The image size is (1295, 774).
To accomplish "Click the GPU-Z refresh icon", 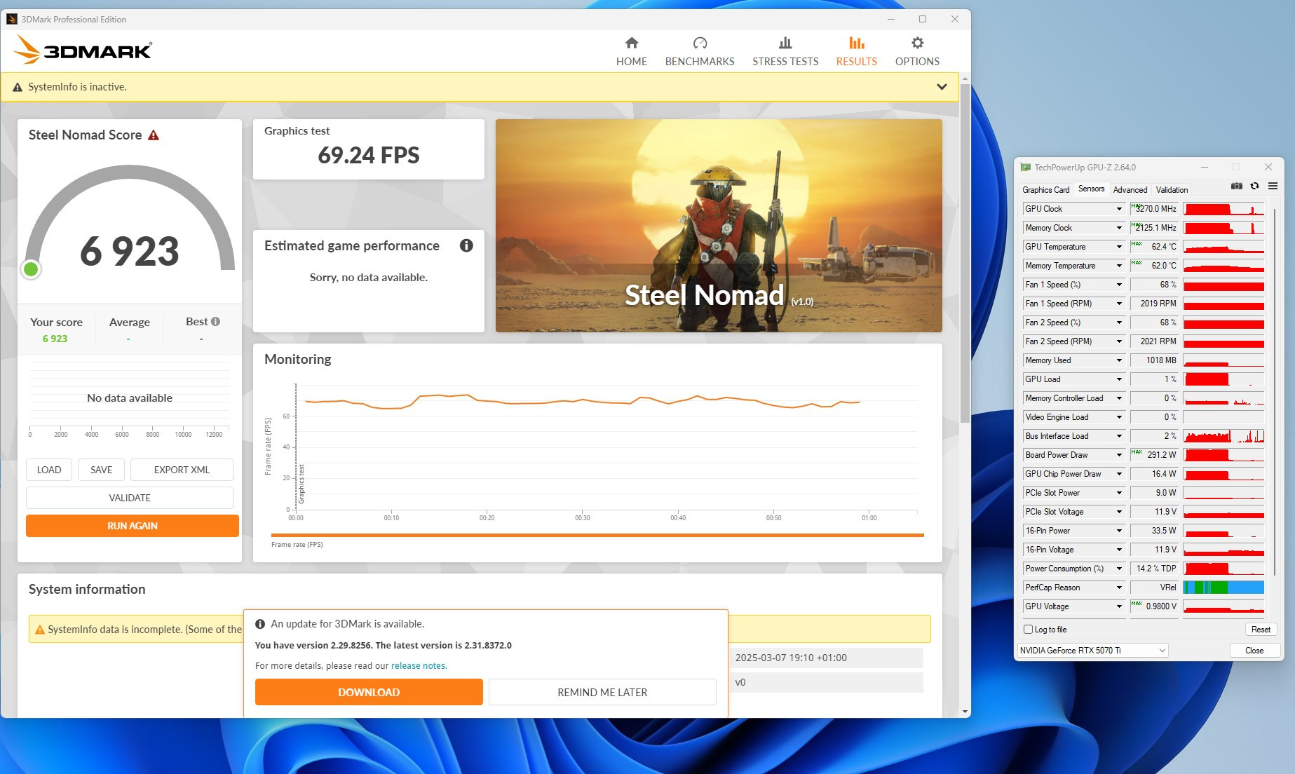I will (1254, 186).
